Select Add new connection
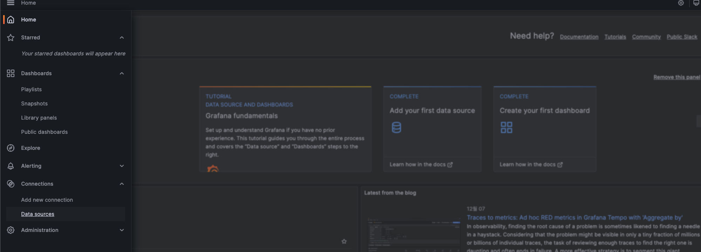 pos(47,200)
